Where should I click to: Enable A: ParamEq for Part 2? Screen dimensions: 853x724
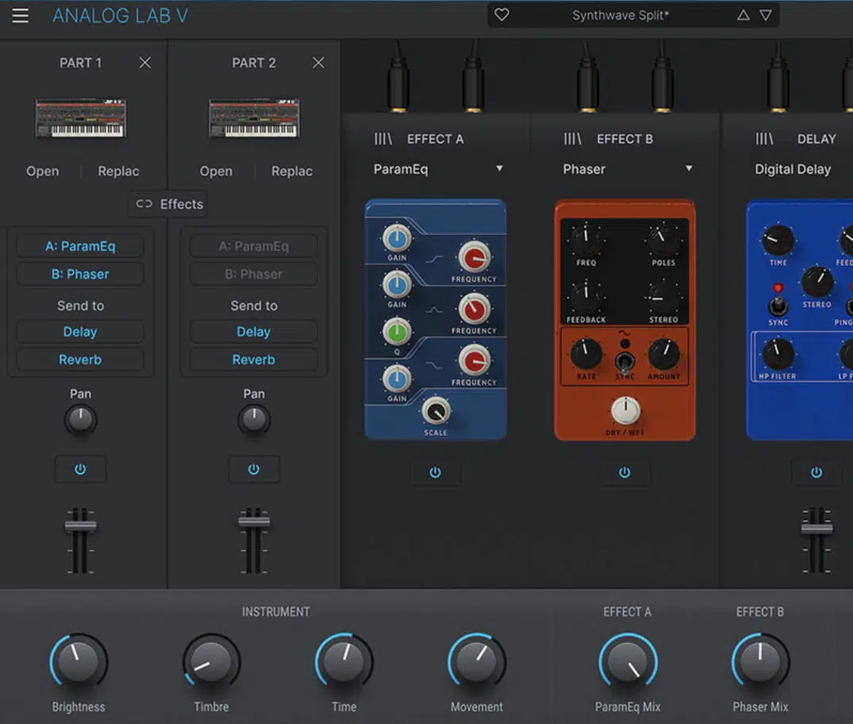(253, 246)
